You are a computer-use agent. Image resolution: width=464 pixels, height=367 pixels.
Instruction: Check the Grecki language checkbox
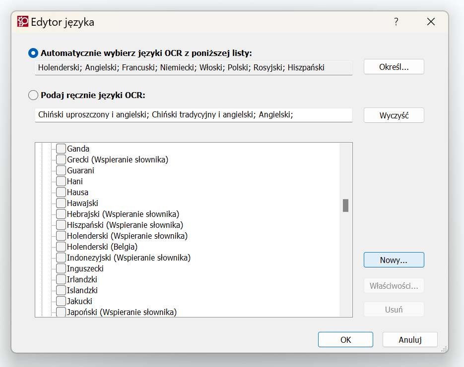(61, 159)
